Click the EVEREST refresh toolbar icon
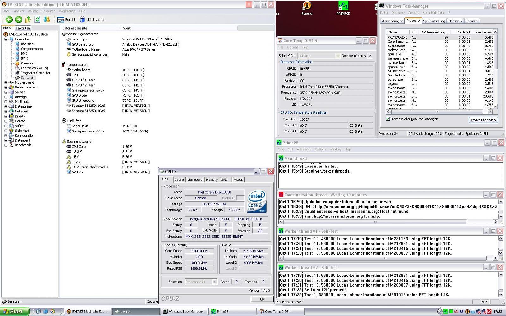Viewport: 506px width, 316px height. point(37,20)
